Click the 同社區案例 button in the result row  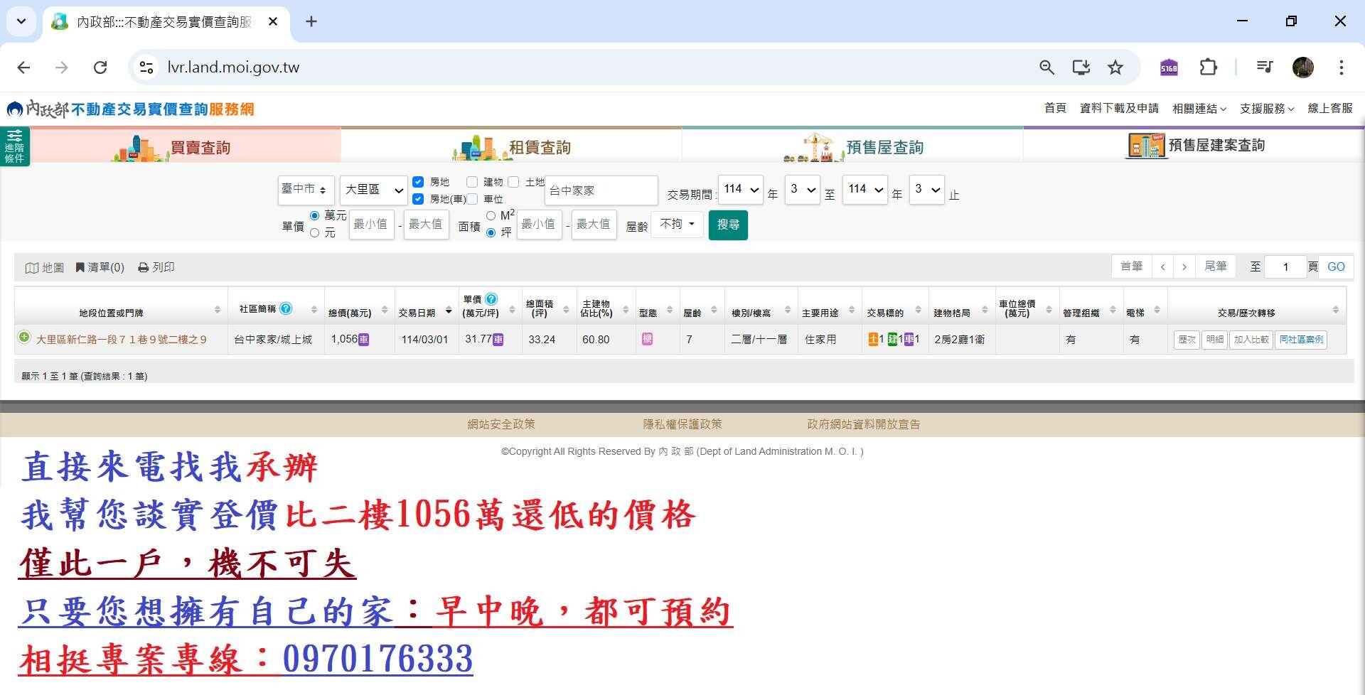1300,340
